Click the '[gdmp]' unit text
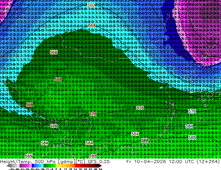This screenshot has width=221, height=170. (x=67, y=162)
